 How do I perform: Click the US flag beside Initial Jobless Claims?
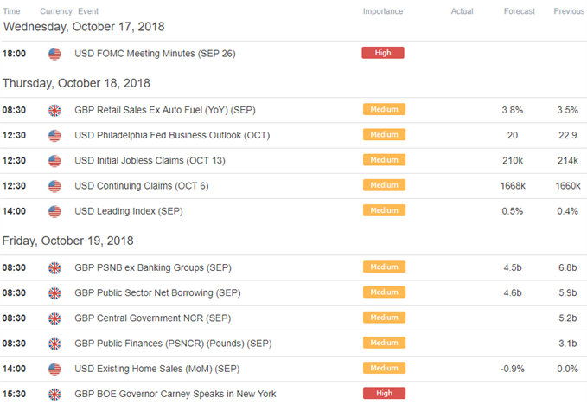point(54,161)
